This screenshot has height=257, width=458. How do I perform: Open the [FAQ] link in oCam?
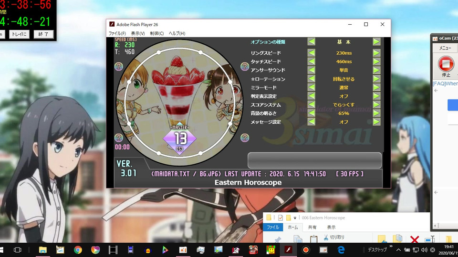[x=445, y=84]
